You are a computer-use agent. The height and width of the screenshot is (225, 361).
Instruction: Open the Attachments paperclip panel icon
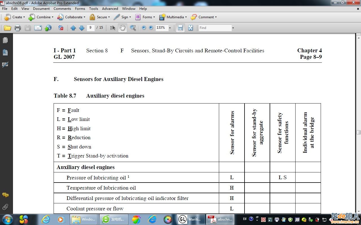coord(5,207)
